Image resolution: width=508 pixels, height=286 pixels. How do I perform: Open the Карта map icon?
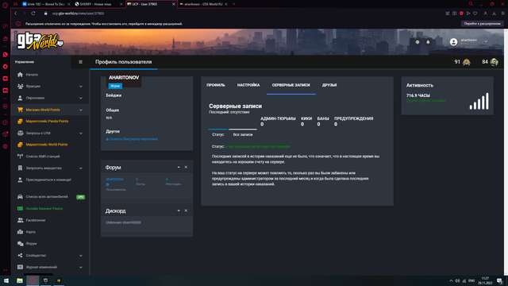coord(20,232)
